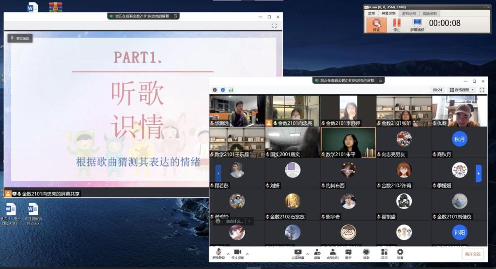The width and height of the screenshot is (496, 269).
Task: Expand audio options arrow next to 解除静音
Action: coord(229,254)
